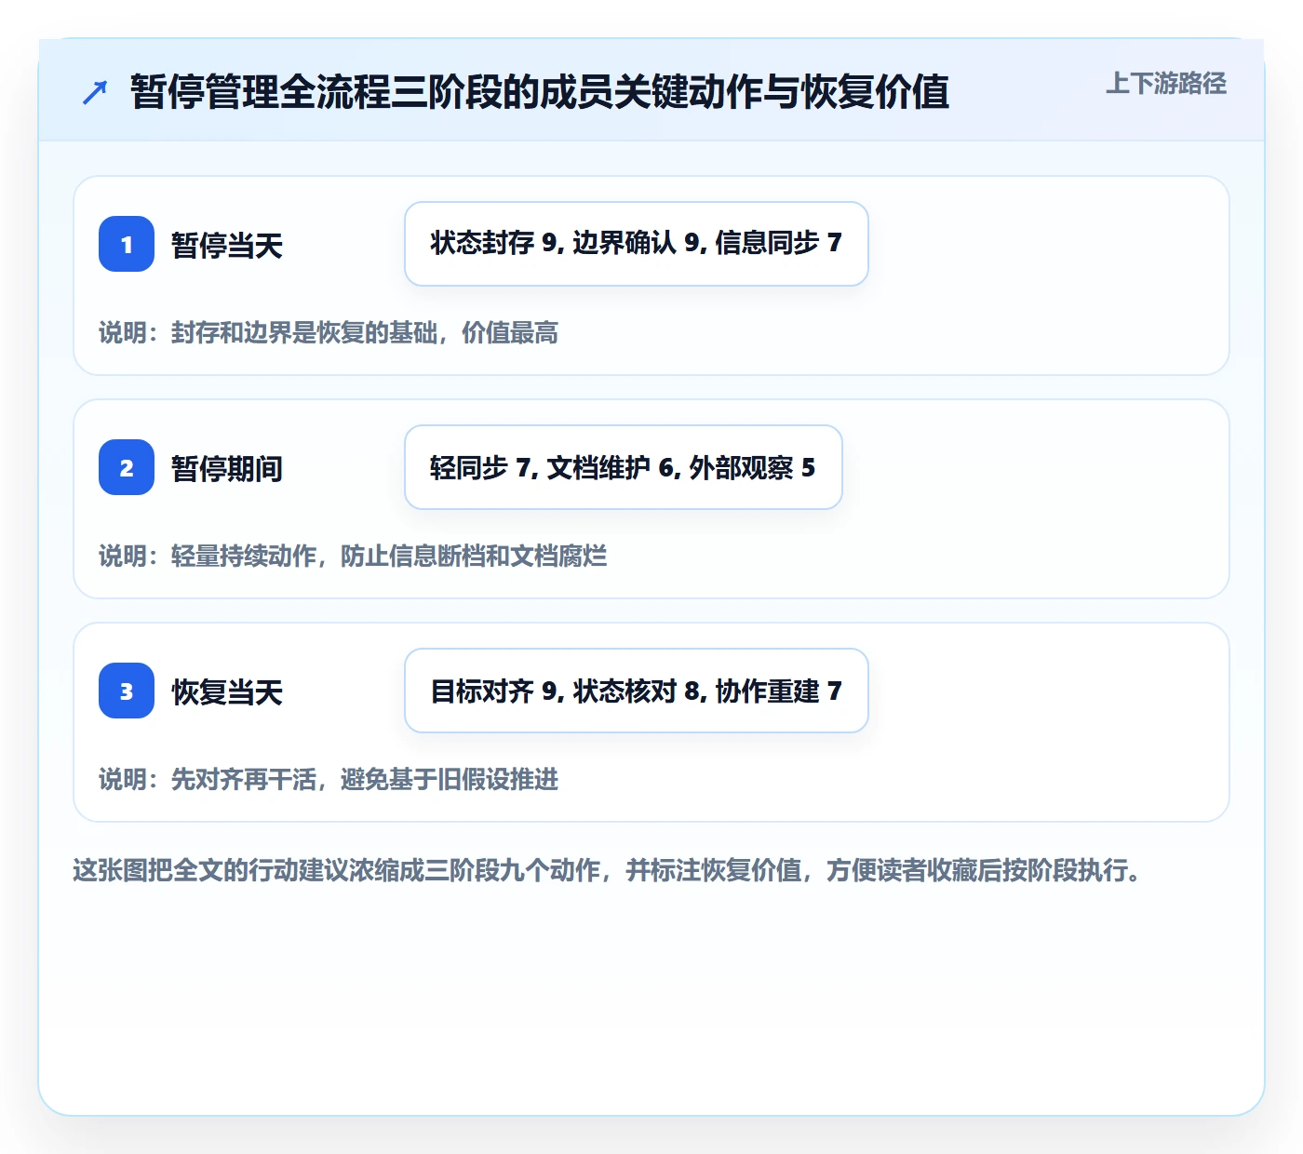Image resolution: width=1303 pixels, height=1154 pixels.
Task: Click the summary paragraph starting 这张图把全文的行动建议
Action: (609, 871)
